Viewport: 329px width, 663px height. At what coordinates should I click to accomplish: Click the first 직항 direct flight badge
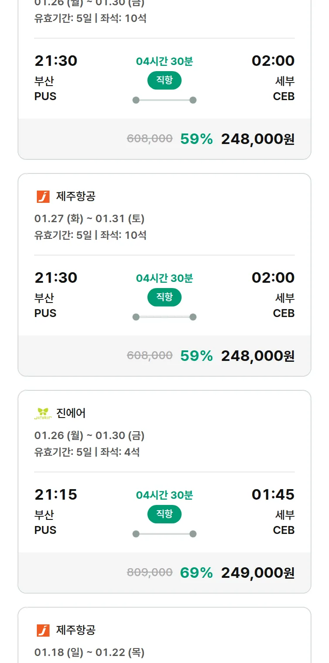point(164,80)
